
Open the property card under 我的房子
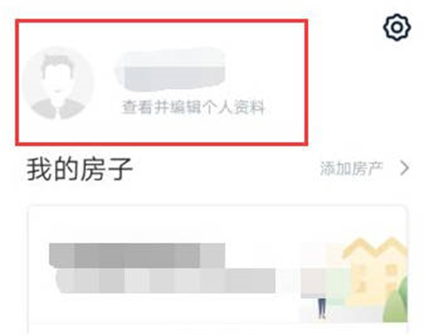pyautogui.click(x=217, y=270)
